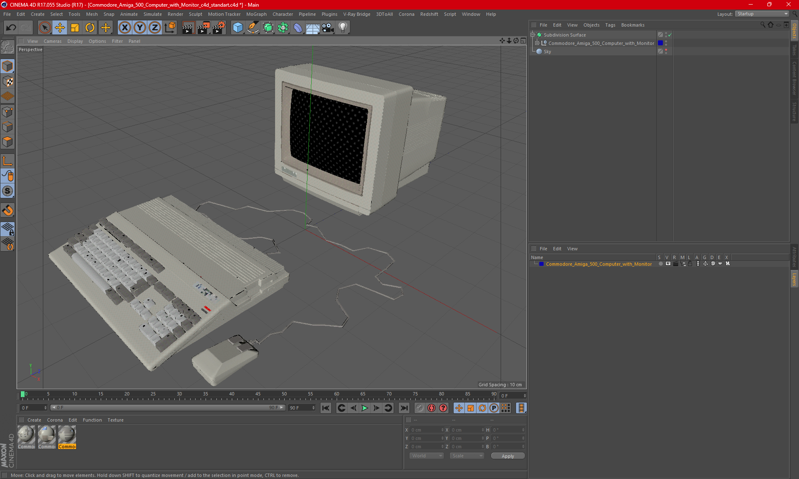Add a Camera object
The height and width of the screenshot is (479, 799).
point(328,28)
